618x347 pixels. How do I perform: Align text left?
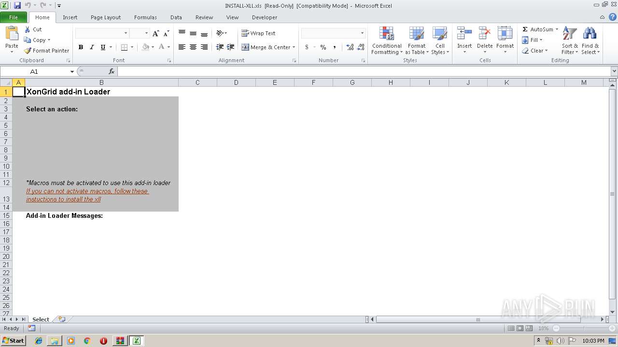(182, 47)
